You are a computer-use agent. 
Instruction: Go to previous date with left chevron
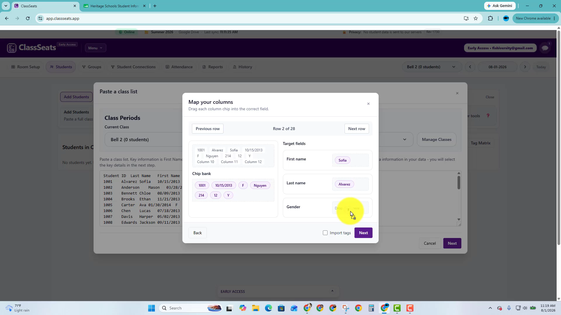pyautogui.click(x=470, y=67)
